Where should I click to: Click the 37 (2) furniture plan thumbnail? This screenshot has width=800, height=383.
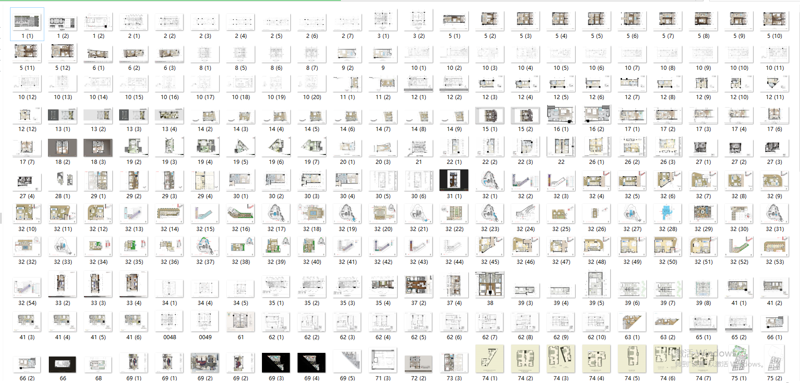(x=418, y=285)
